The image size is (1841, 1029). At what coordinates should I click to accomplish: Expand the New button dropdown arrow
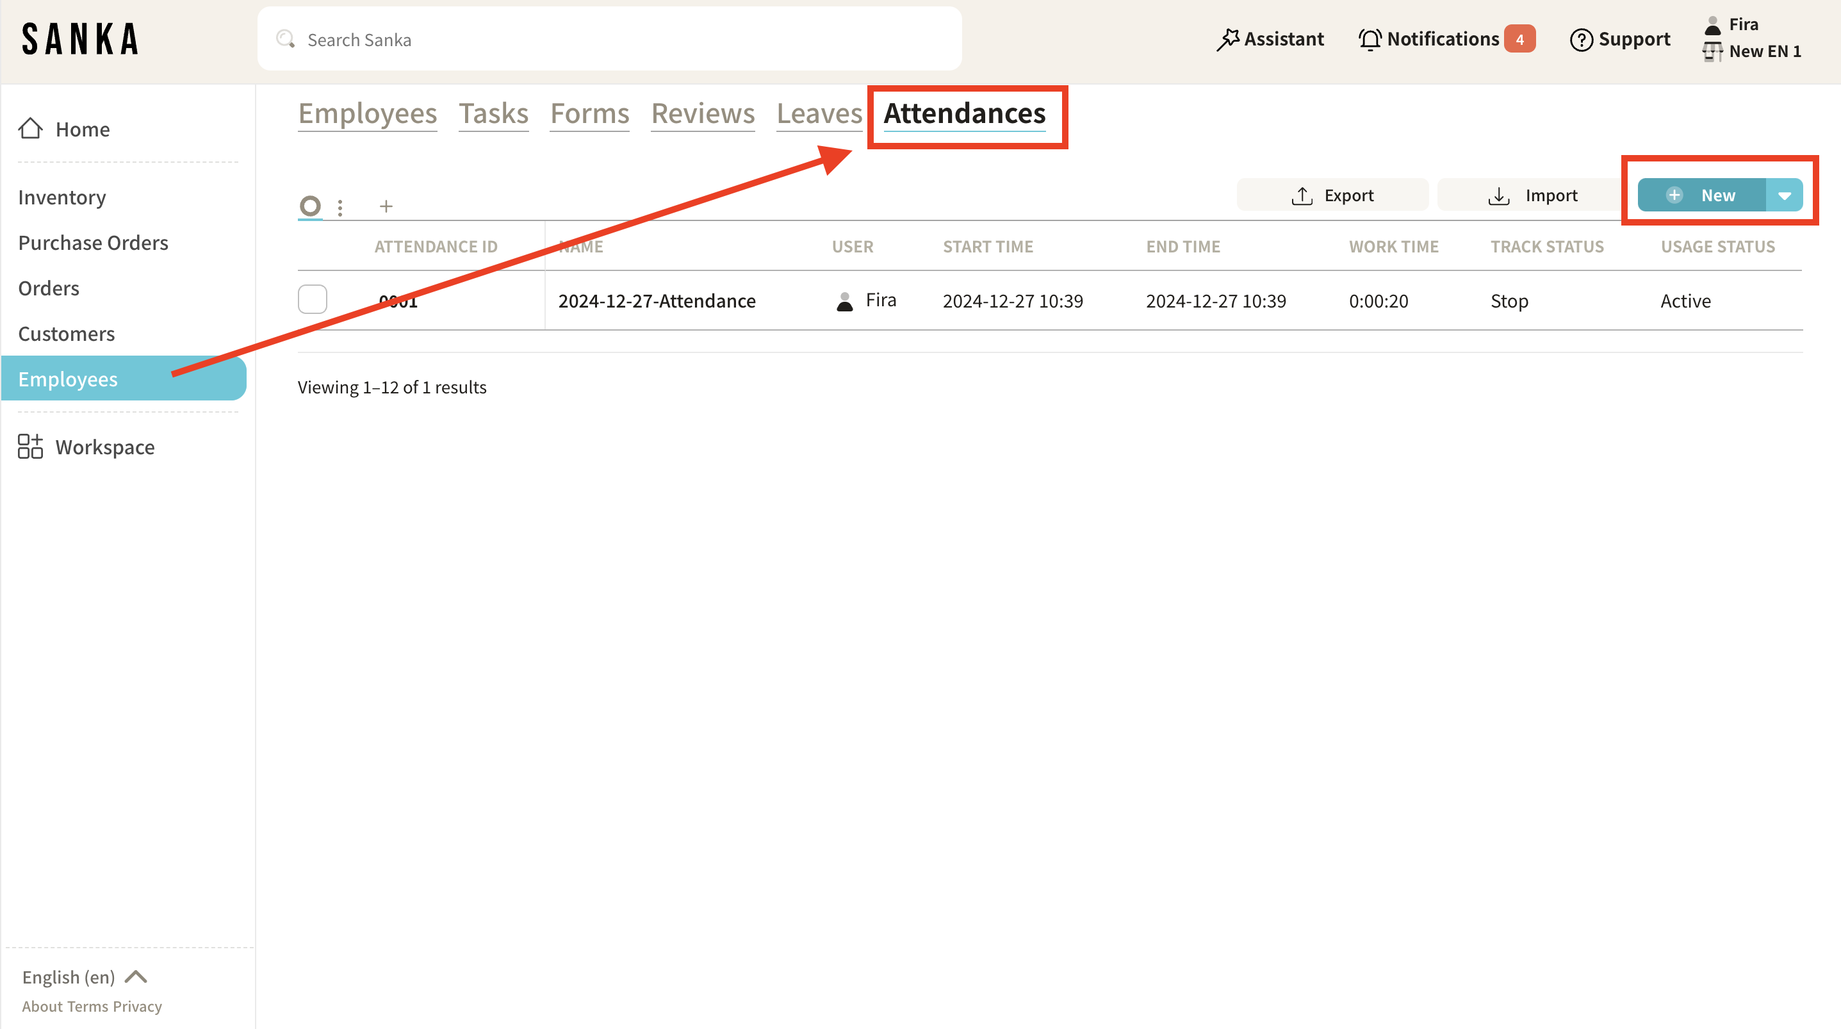click(x=1785, y=195)
